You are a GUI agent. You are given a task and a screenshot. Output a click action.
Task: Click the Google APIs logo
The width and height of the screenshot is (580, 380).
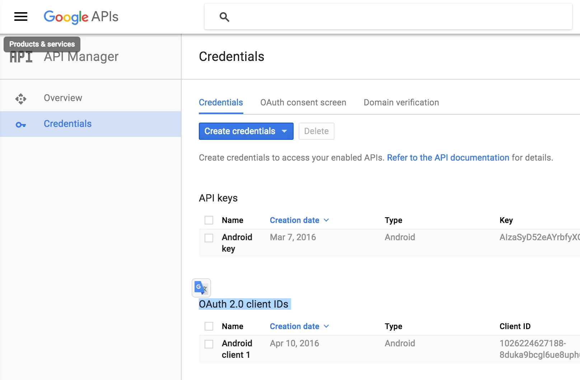(x=81, y=17)
